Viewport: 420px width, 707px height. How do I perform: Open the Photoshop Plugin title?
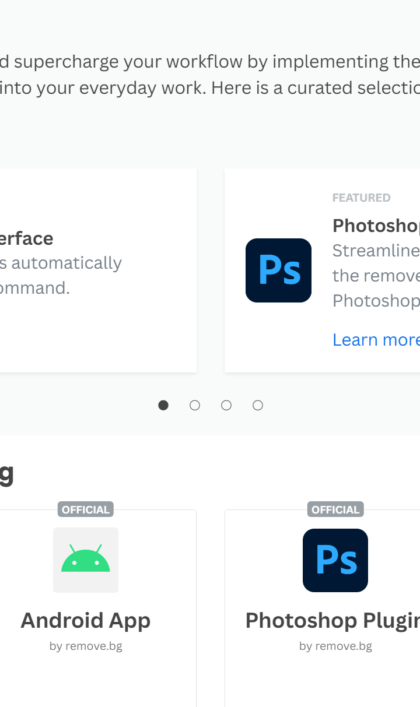(332, 620)
